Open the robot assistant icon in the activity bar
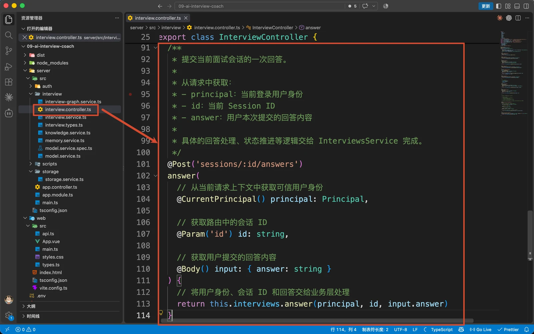 coord(9,113)
